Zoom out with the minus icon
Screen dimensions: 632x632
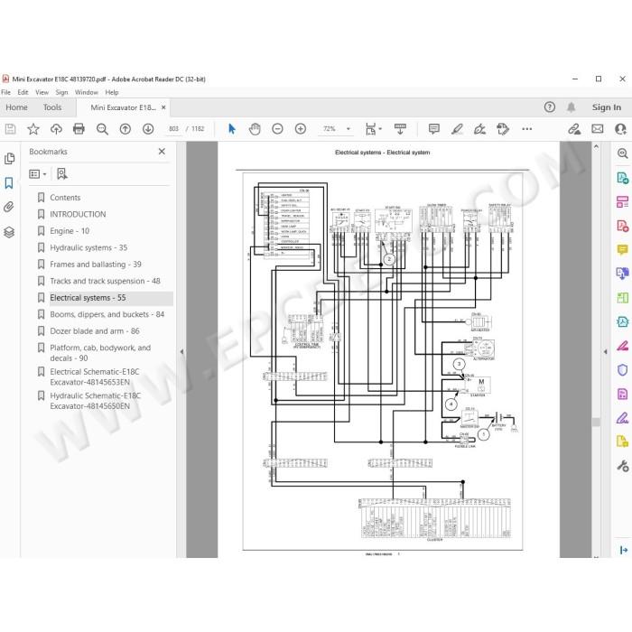pos(277,129)
